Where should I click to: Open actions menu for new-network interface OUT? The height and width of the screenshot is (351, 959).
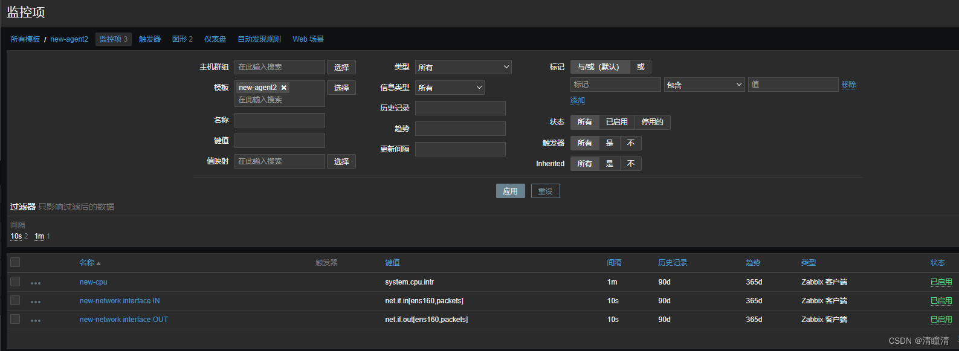[x=36, y=320]
